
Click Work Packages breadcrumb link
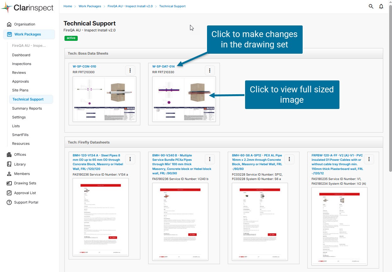(90, 6)
